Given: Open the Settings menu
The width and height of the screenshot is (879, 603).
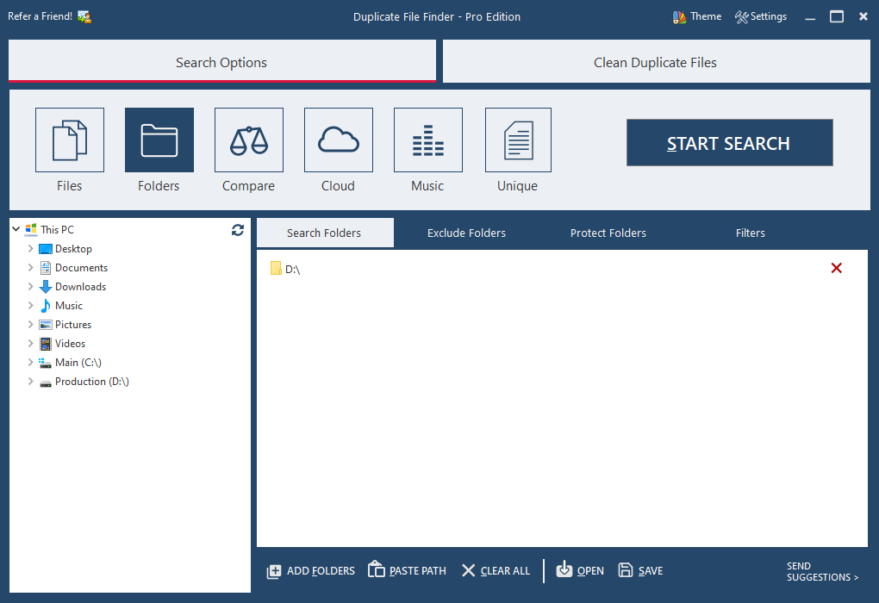Looking at the screenshot, I should coord(761,16).
